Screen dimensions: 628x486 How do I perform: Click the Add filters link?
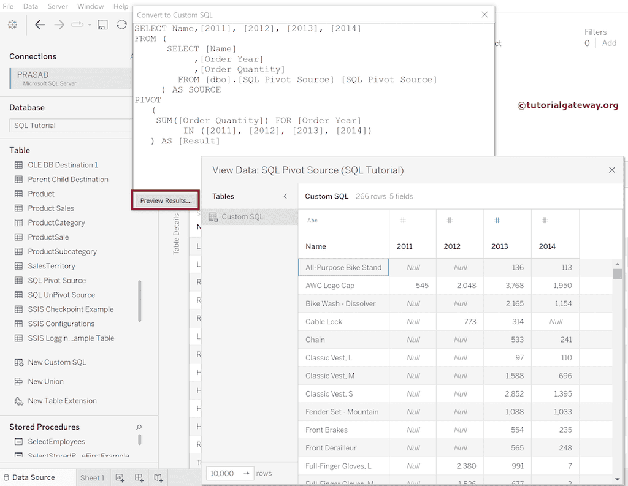[609, 43]
